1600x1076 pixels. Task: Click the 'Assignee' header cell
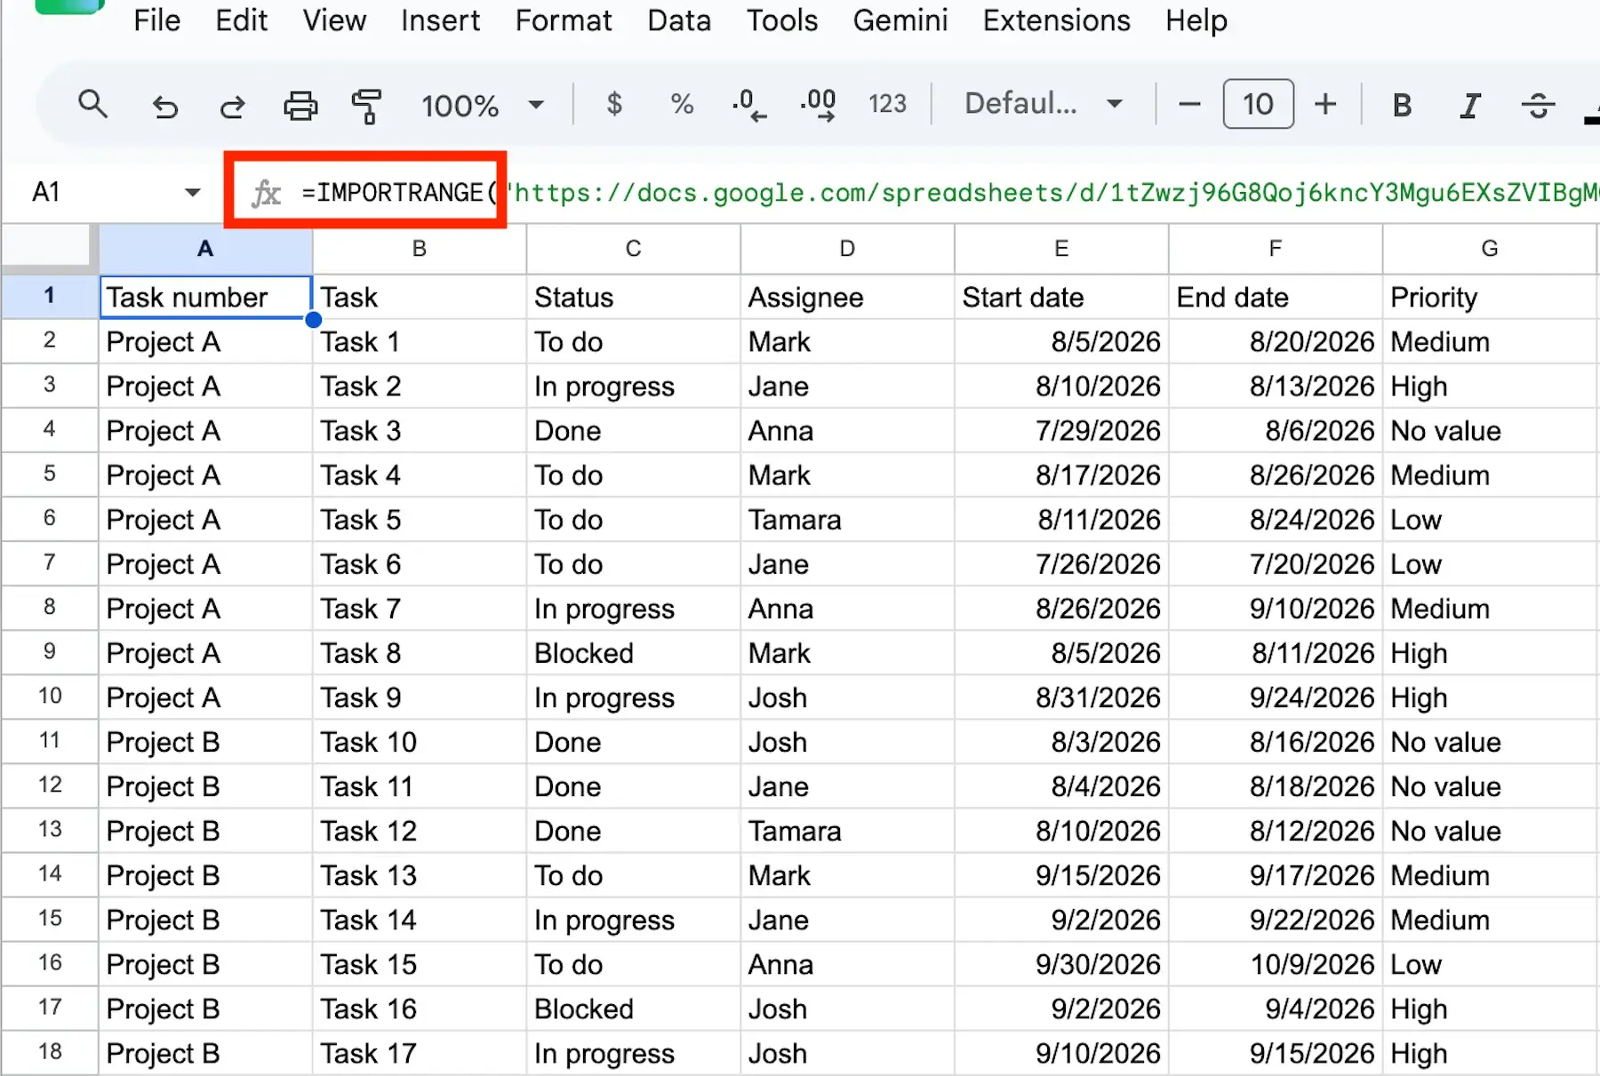848,297
